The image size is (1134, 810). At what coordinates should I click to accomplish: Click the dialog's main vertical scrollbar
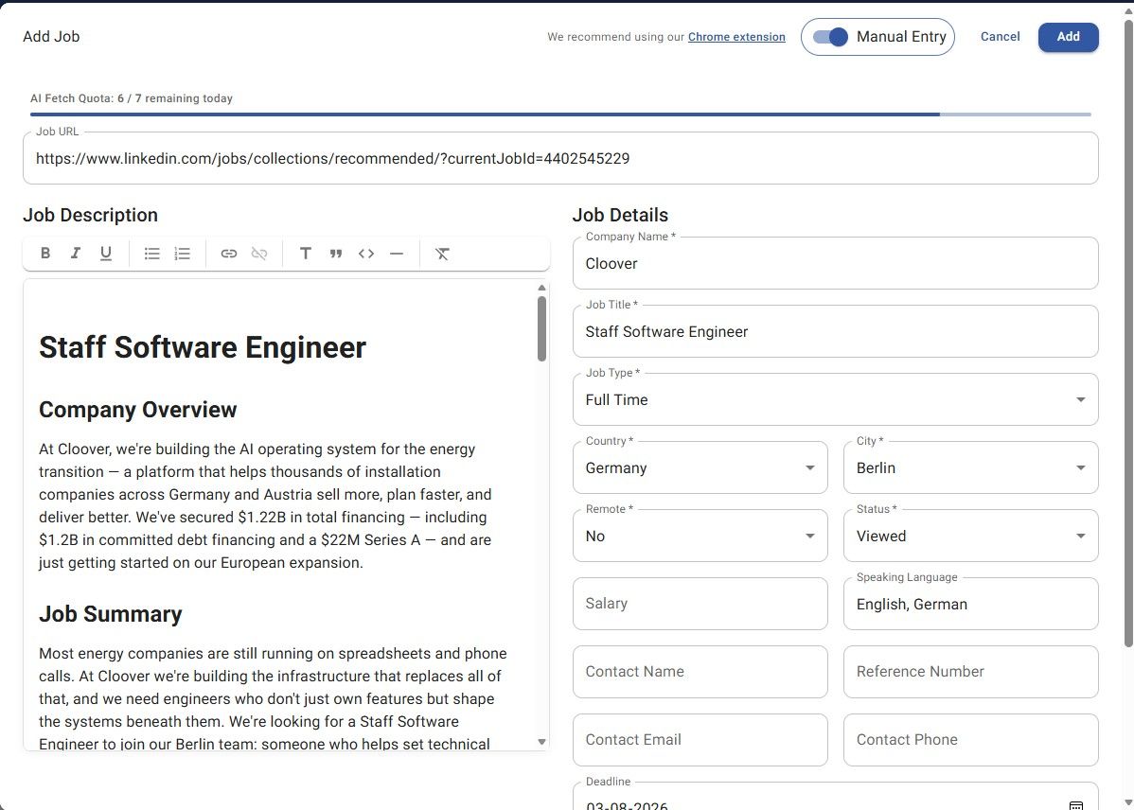point(1128,333)
